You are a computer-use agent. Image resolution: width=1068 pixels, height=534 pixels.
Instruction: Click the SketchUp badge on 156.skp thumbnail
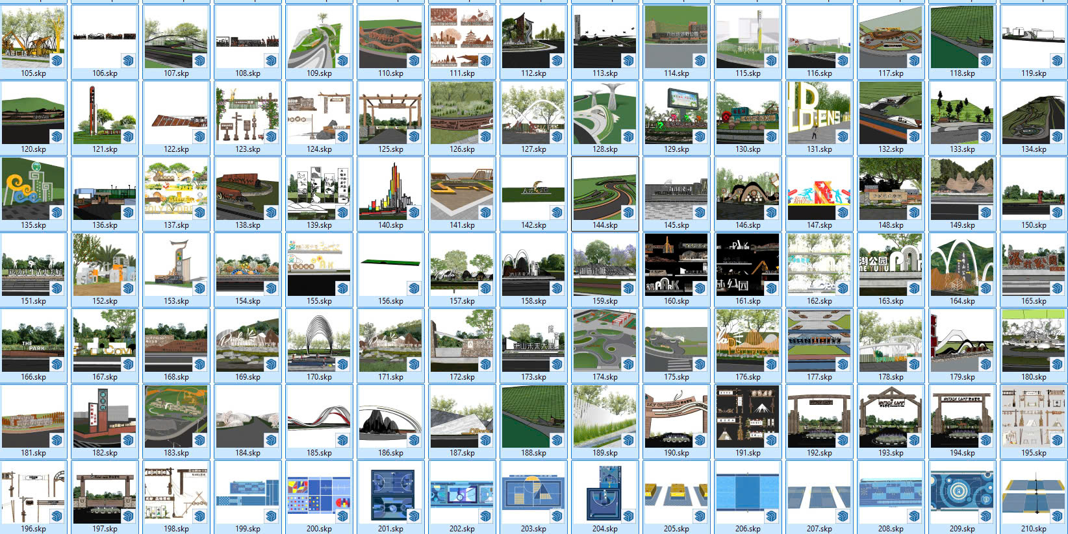point(414,289)
